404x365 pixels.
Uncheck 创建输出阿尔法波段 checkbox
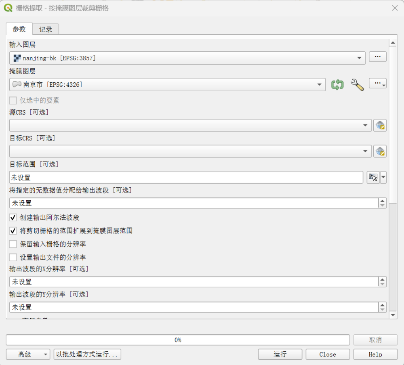(x=13, y=218)
